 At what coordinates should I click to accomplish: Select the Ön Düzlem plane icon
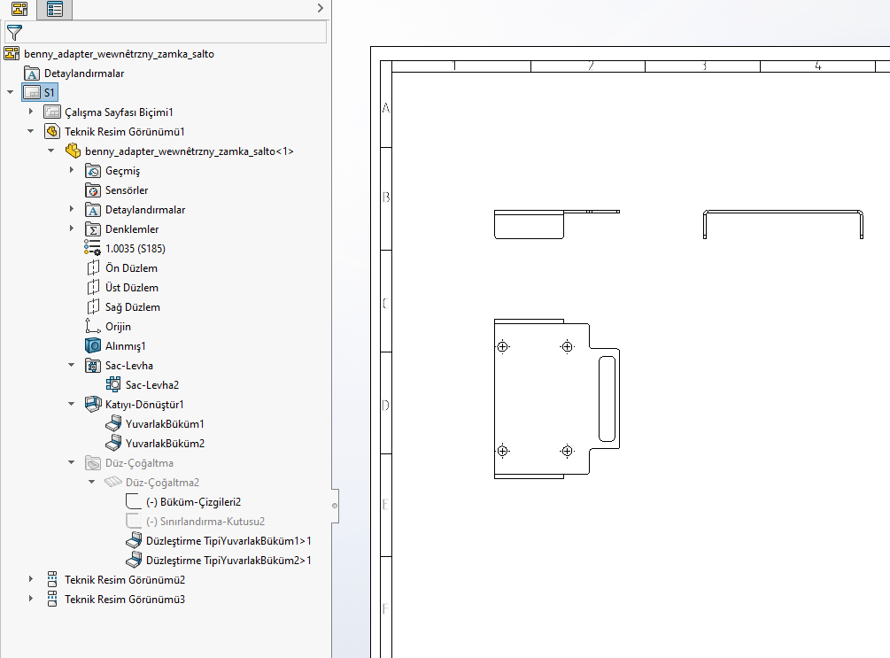coord(93,268)
